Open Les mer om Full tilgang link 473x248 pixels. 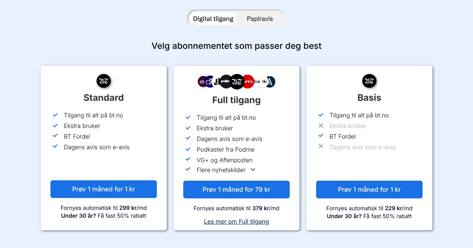(x=236, y=222)
